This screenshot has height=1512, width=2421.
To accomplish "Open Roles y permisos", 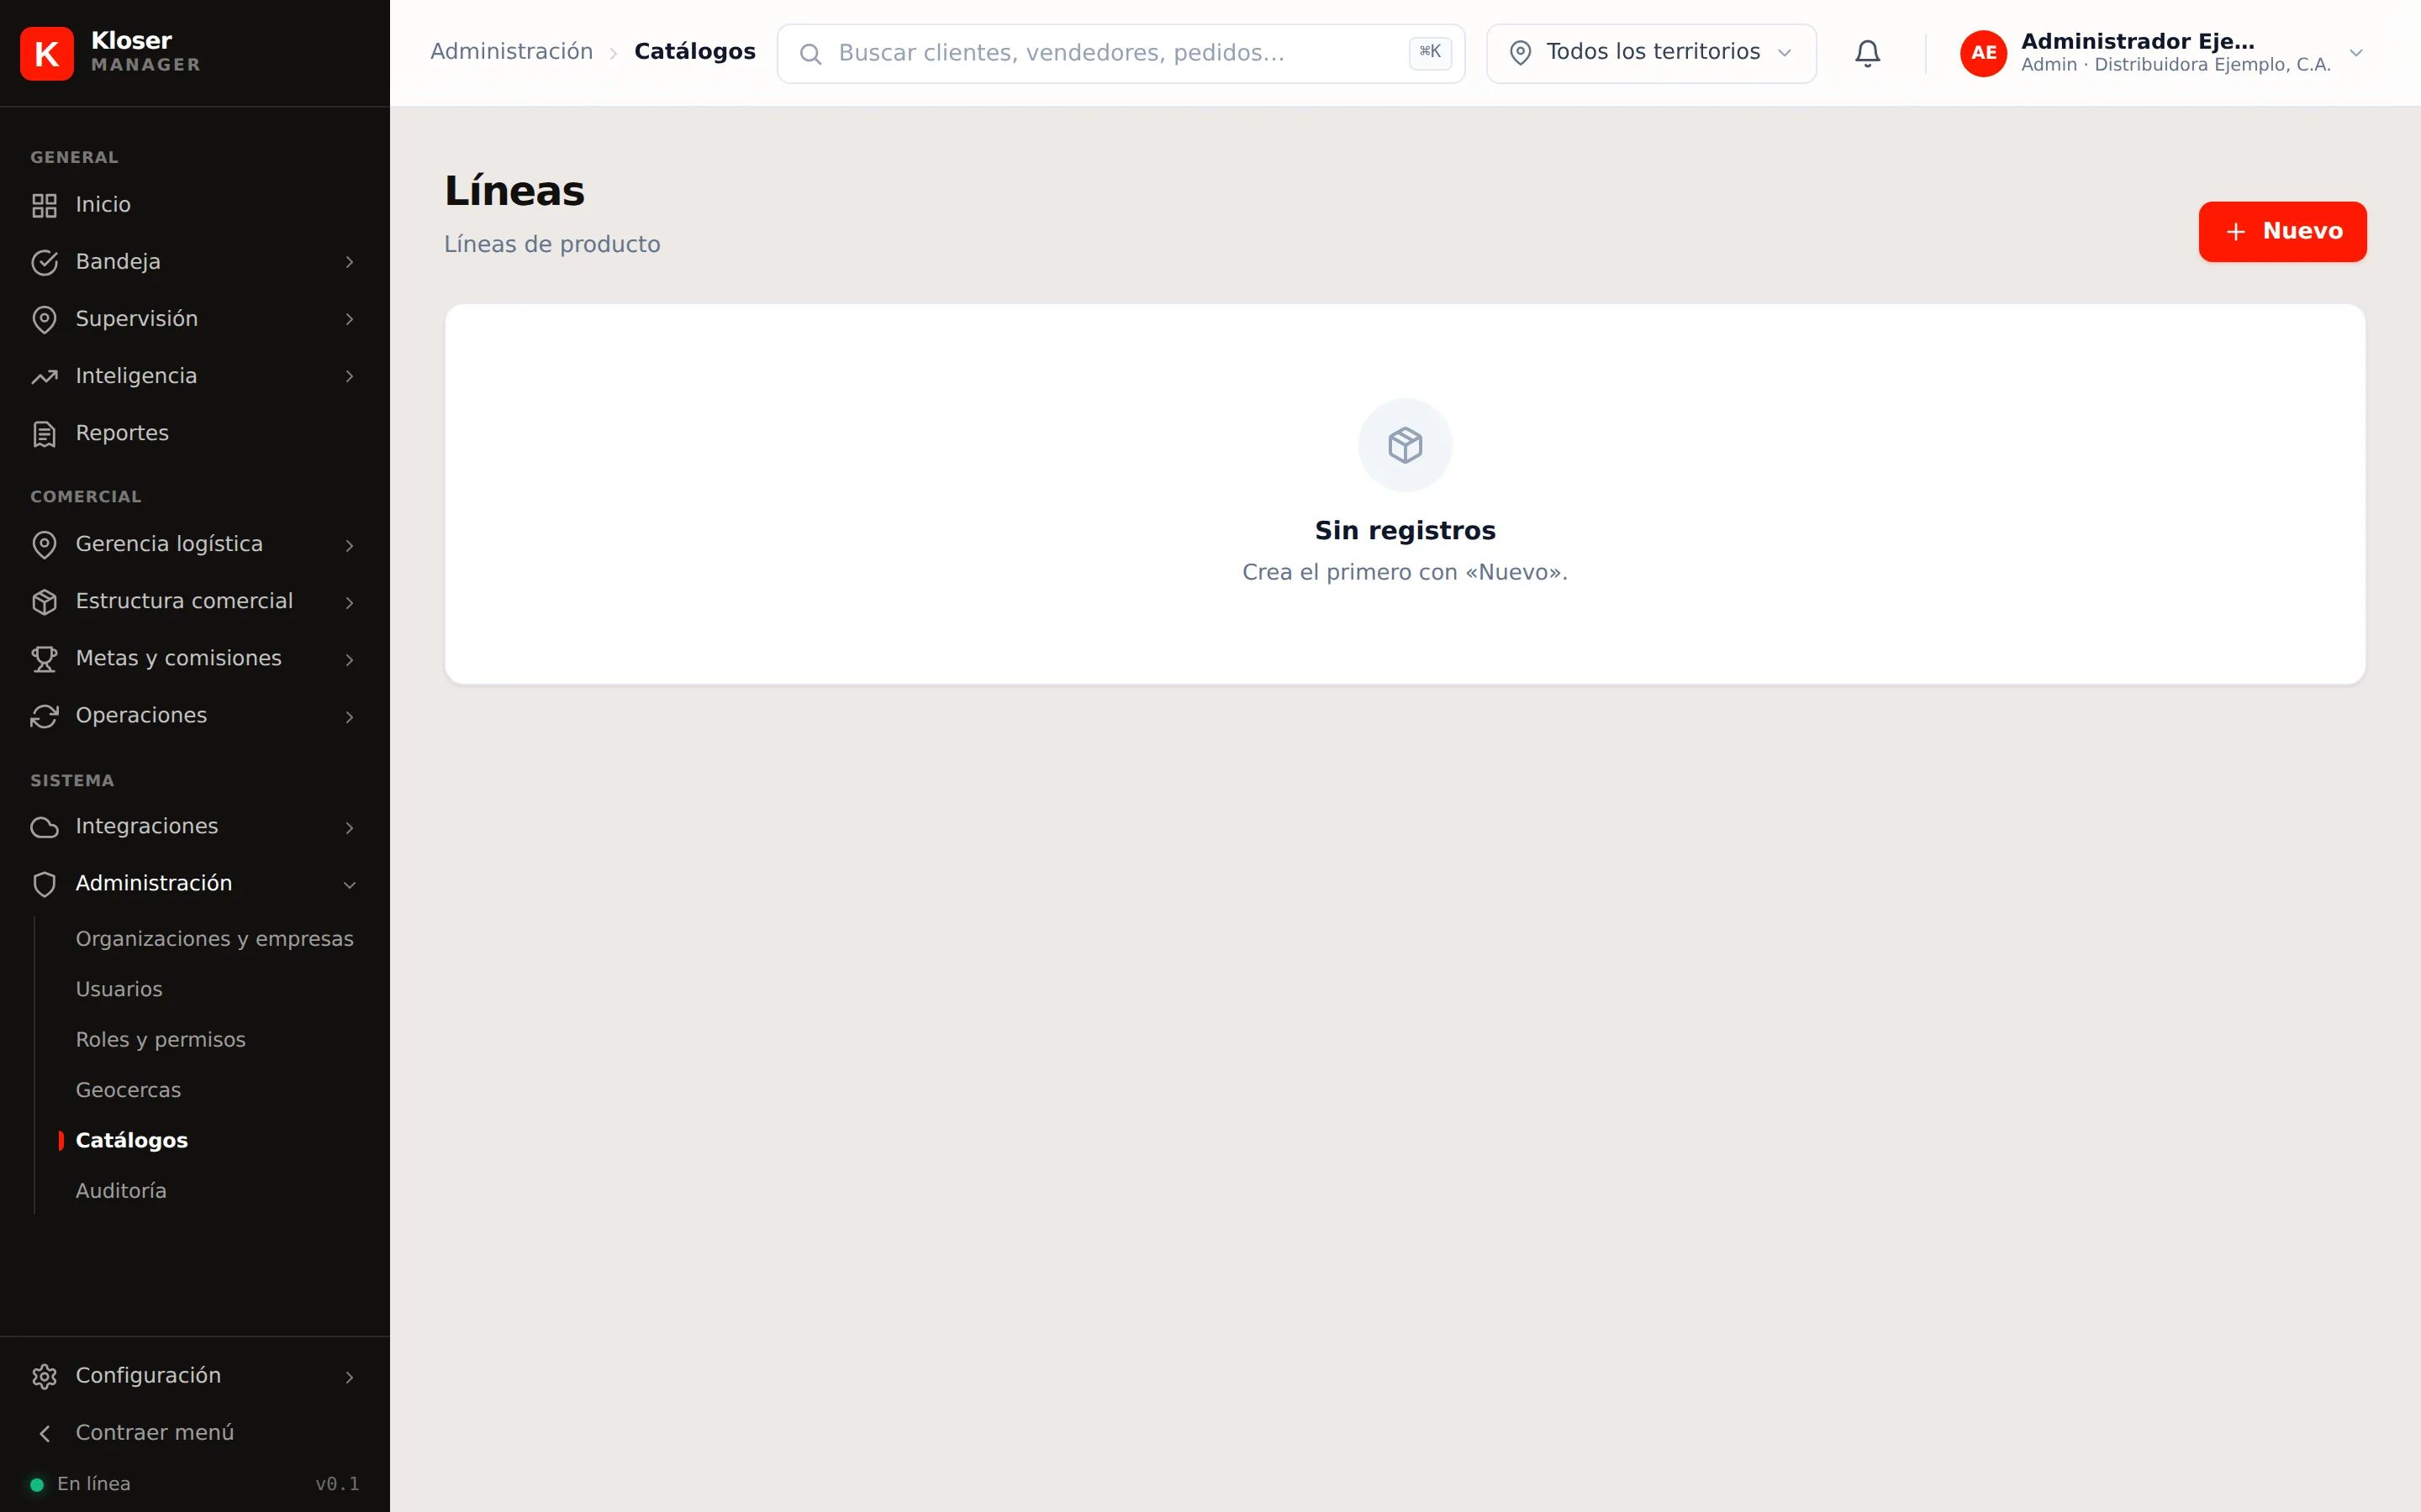I will [160, 1039].
